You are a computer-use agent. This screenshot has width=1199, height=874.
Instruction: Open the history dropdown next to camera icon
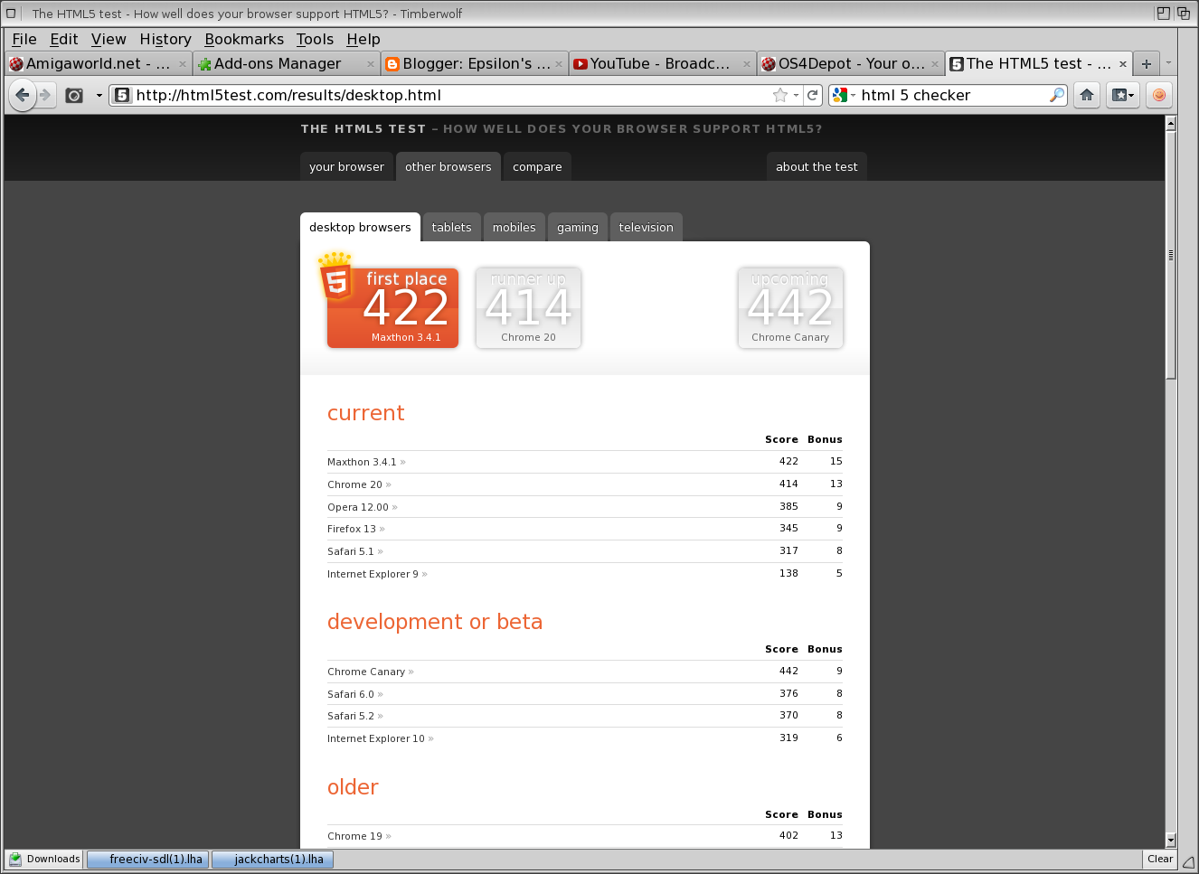99,95
